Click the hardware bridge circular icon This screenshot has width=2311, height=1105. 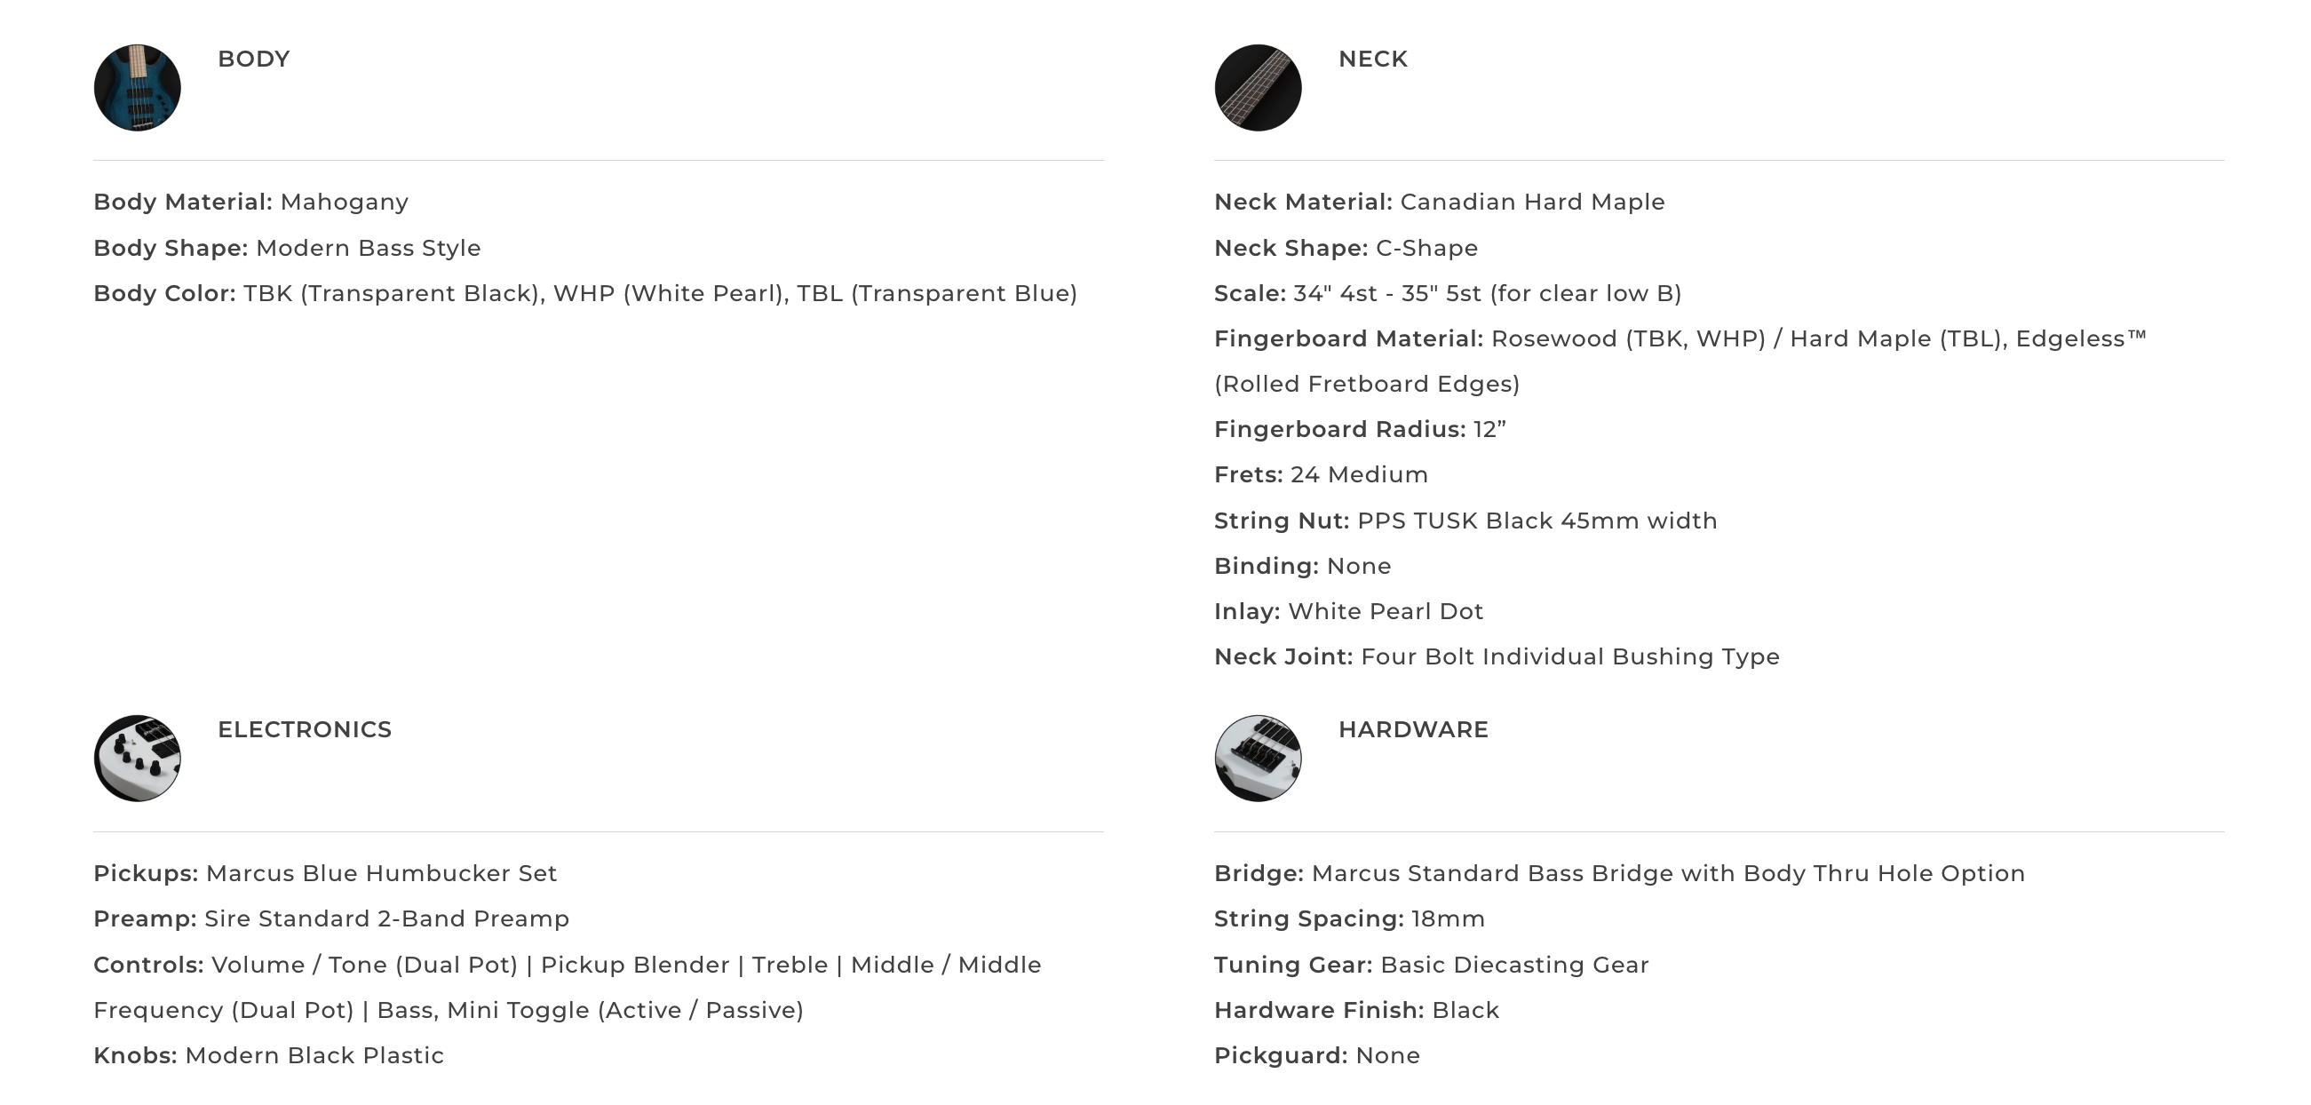(1258, 759)
